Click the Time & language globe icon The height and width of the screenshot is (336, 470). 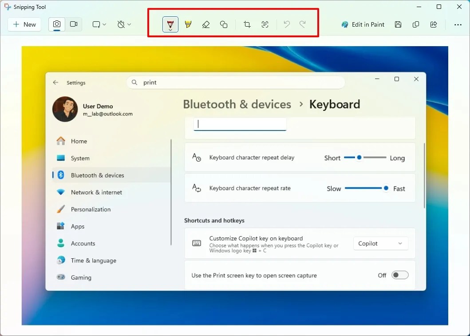coord(61,260)
